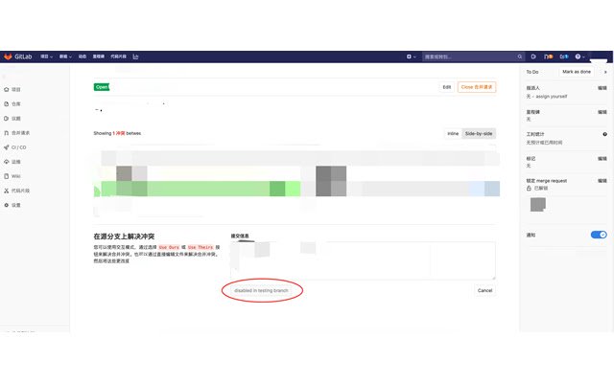Open the Projects dropdown in top navbar
Screen dimensions: 614x383
(47, 56)
